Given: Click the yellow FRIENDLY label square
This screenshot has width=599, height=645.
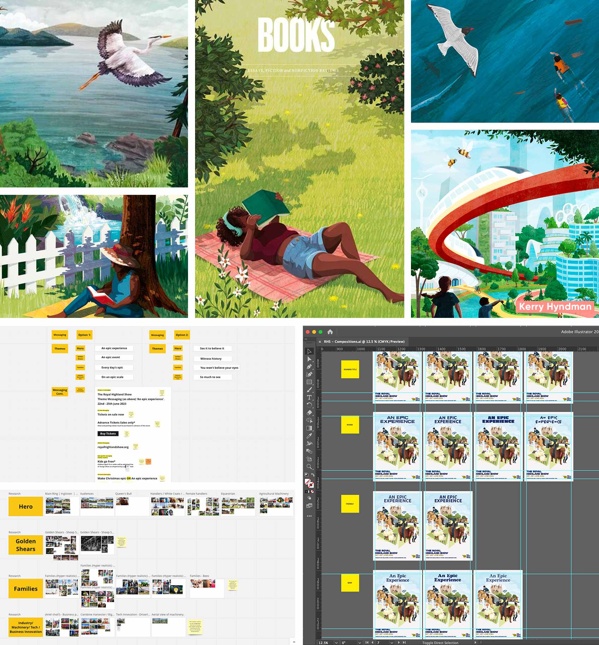Looking at the screenshot, I should [350, 504].
